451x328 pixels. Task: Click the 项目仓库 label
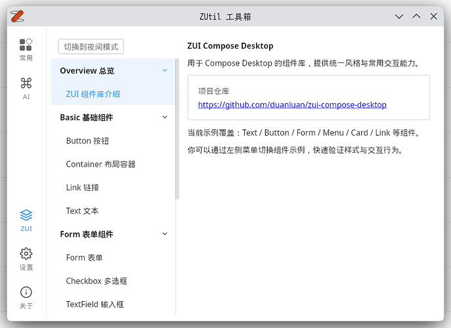coord(214,91)
